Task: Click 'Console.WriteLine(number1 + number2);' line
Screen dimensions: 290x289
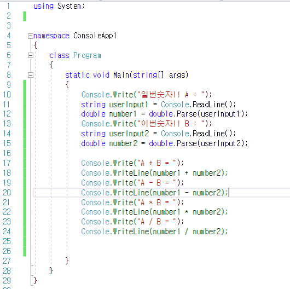Action: [154, 173]
